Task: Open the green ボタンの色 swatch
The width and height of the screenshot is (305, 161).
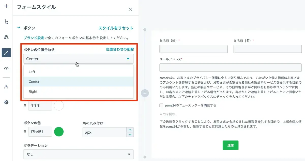Action: tap(59, 132)
